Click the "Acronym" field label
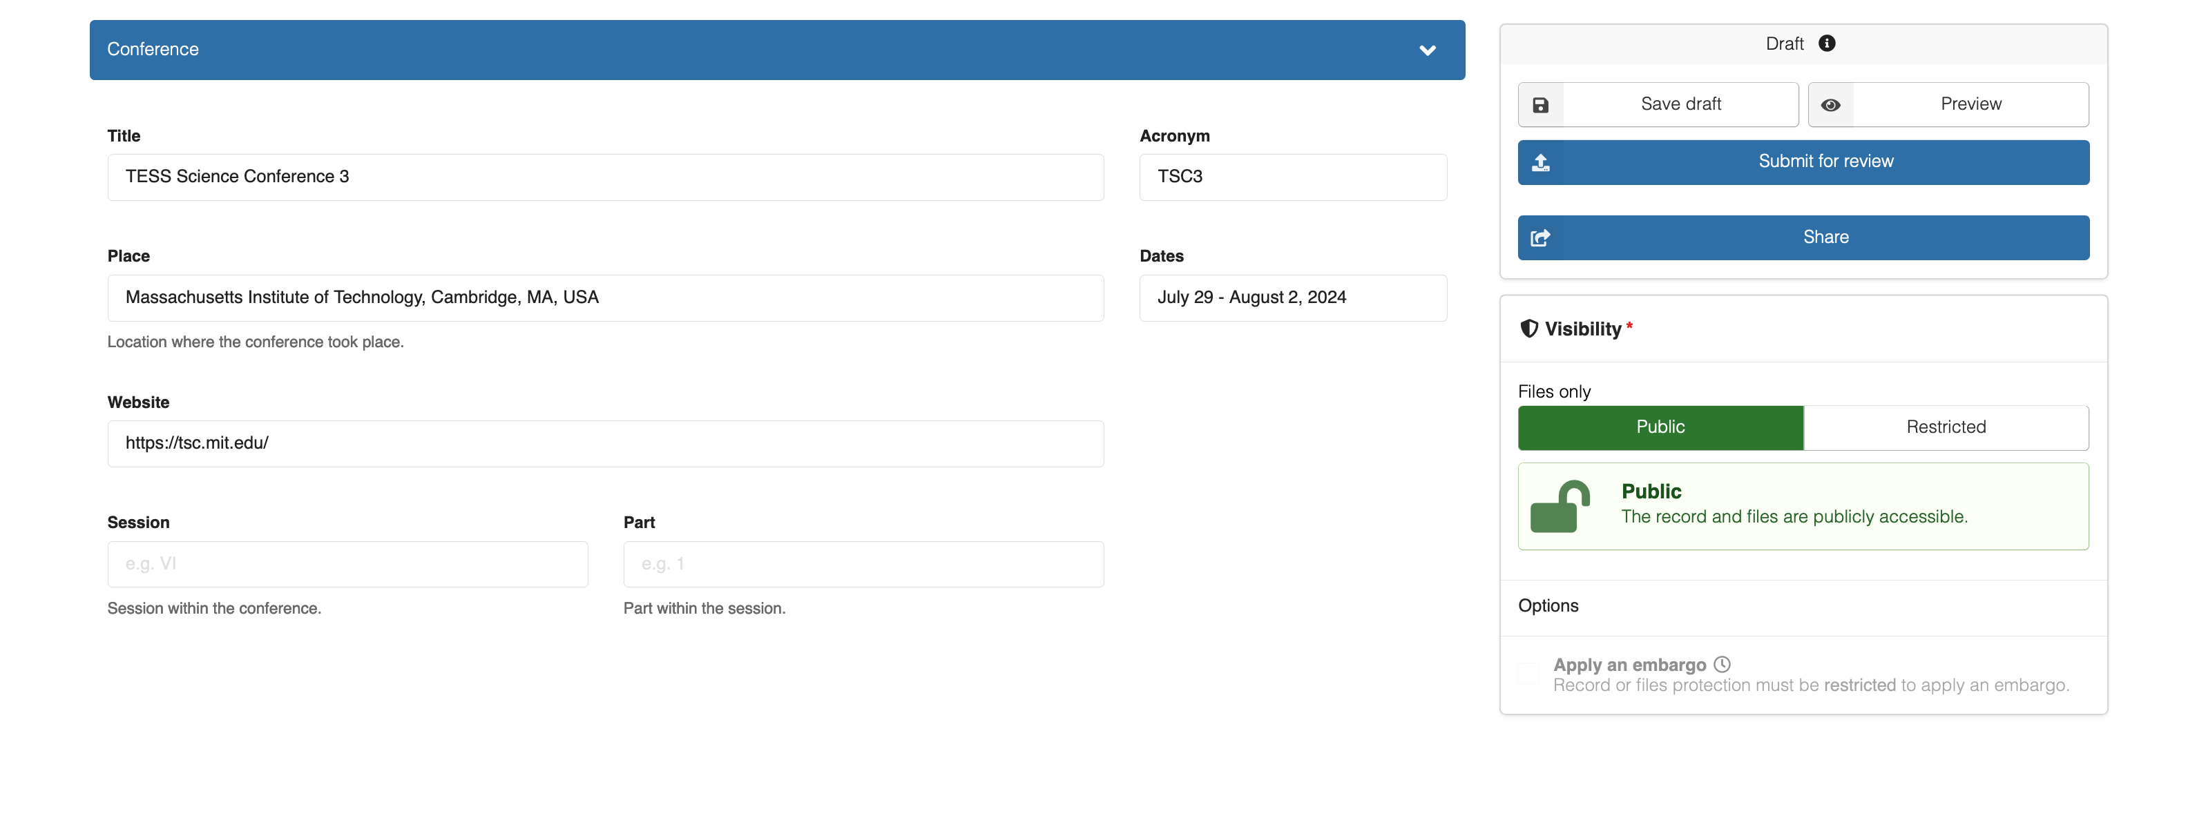 point(1174,135)
